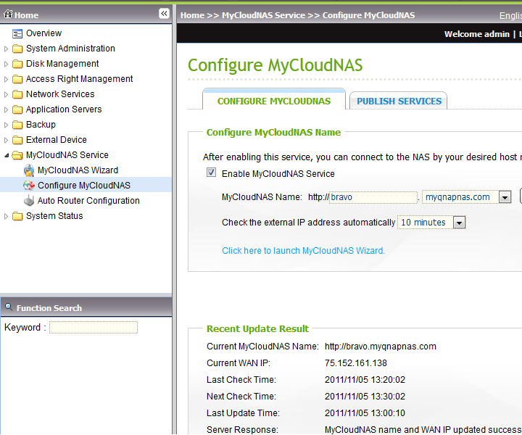Collapse the MyCloudNAS Service tree node

pyautogui.click(x=7, y=155)
